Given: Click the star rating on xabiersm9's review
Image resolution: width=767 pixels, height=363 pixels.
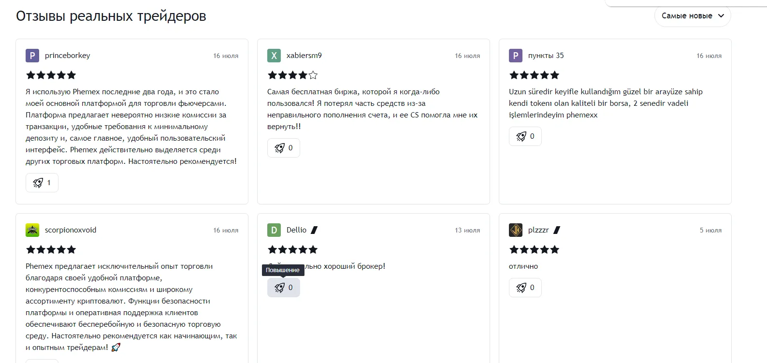Looking at the screenshot, I should coord(292,75).
